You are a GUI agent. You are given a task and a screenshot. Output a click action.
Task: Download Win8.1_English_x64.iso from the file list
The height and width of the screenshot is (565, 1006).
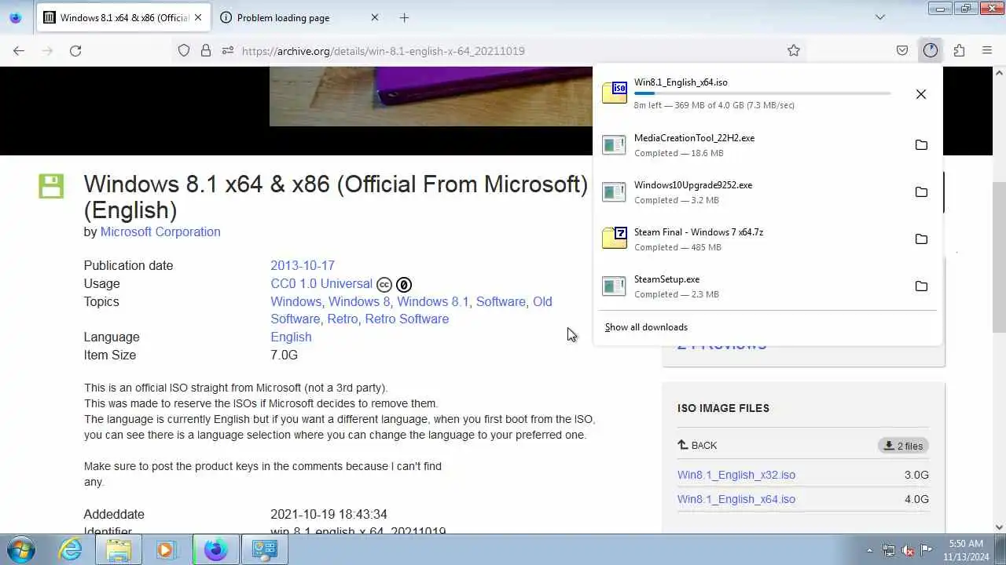pyautogui.click(x=736, y=499)
